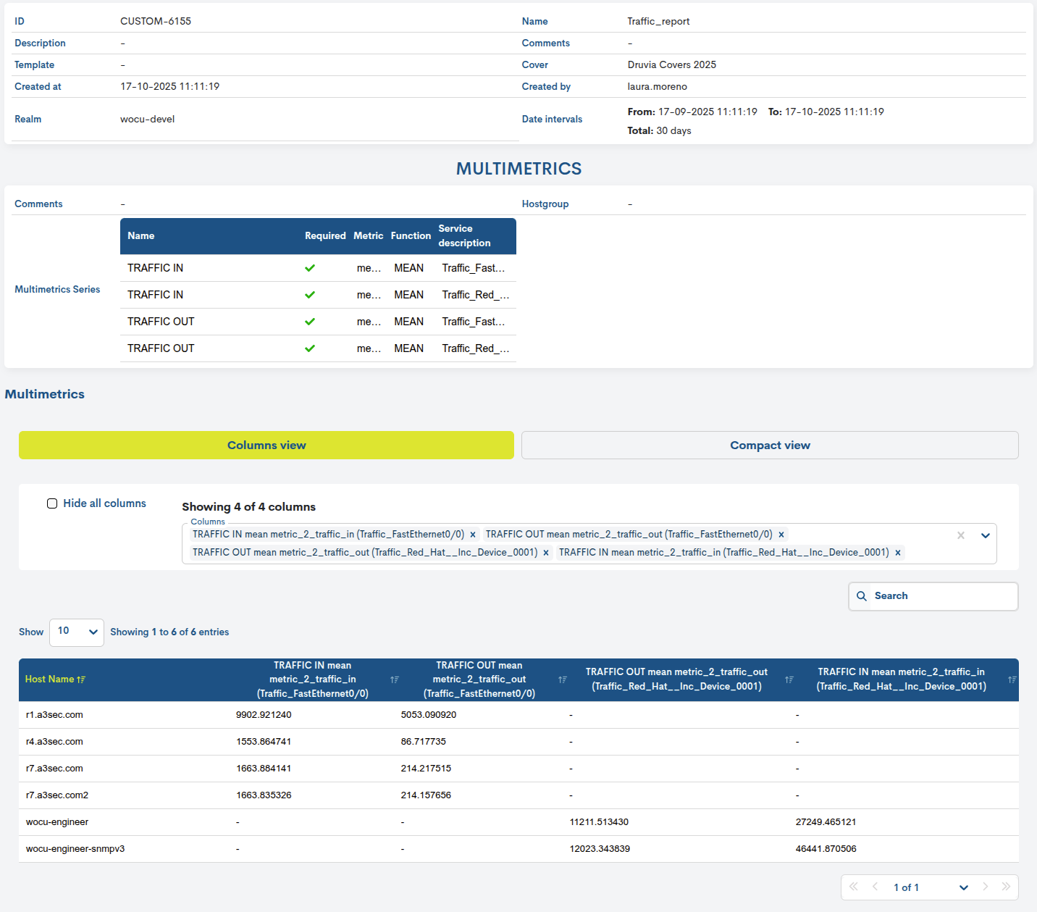Image resolution: width=1037 pixels, height=912 pixels.
Task: Enable Hide all columns checkbox
Action: click(52, 503)
